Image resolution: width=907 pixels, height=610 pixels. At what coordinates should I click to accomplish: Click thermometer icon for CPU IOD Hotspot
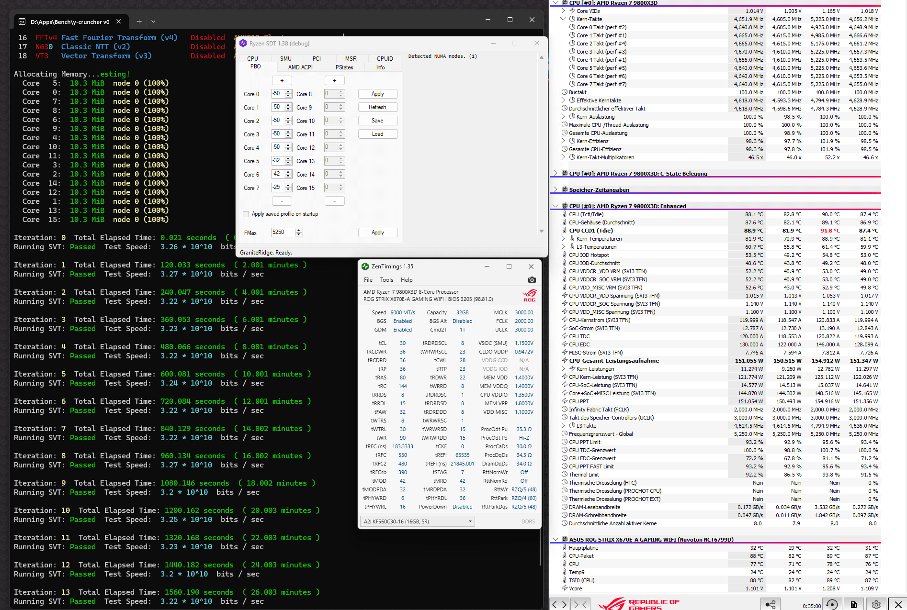pyautogui.click(x=565, y=255)
